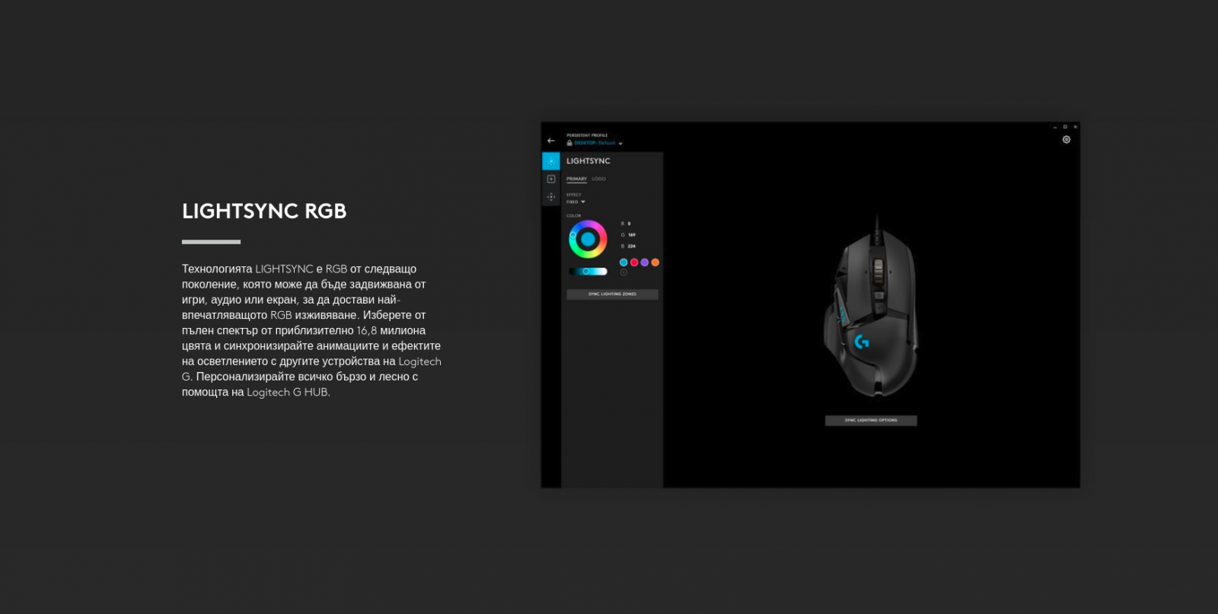The height and width of the screenshot is (614, 1218).
Task: Close the G HUB window
Action: pyautogui.click(x=1075, y=127)
